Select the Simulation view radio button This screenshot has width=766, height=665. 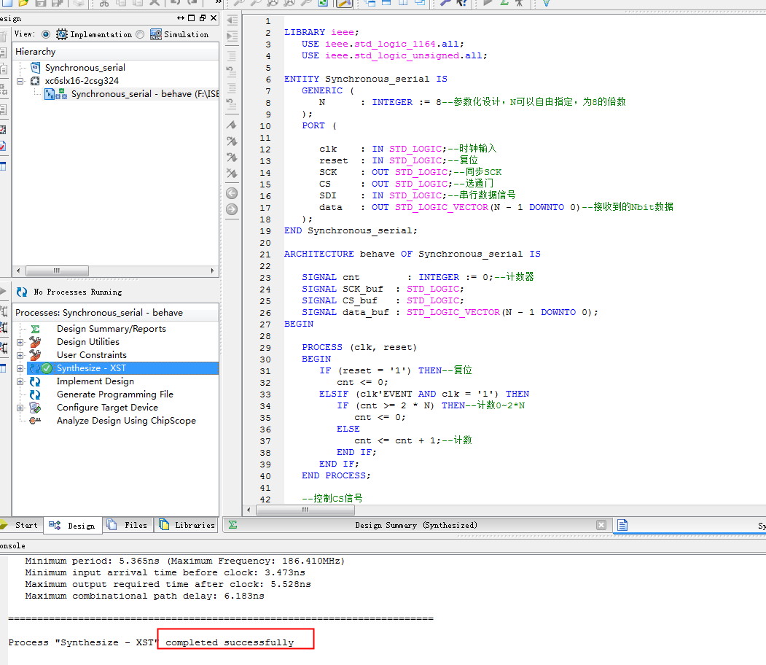(140, 34)
